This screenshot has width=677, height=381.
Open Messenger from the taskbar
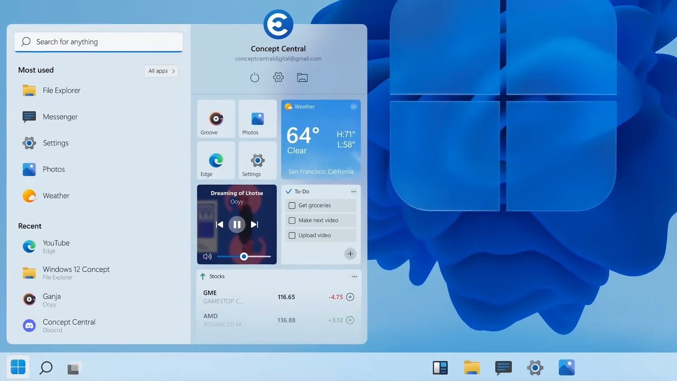[x=503, y=368]
